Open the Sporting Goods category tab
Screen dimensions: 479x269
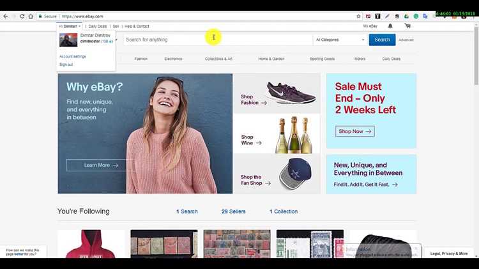point(323,59)
